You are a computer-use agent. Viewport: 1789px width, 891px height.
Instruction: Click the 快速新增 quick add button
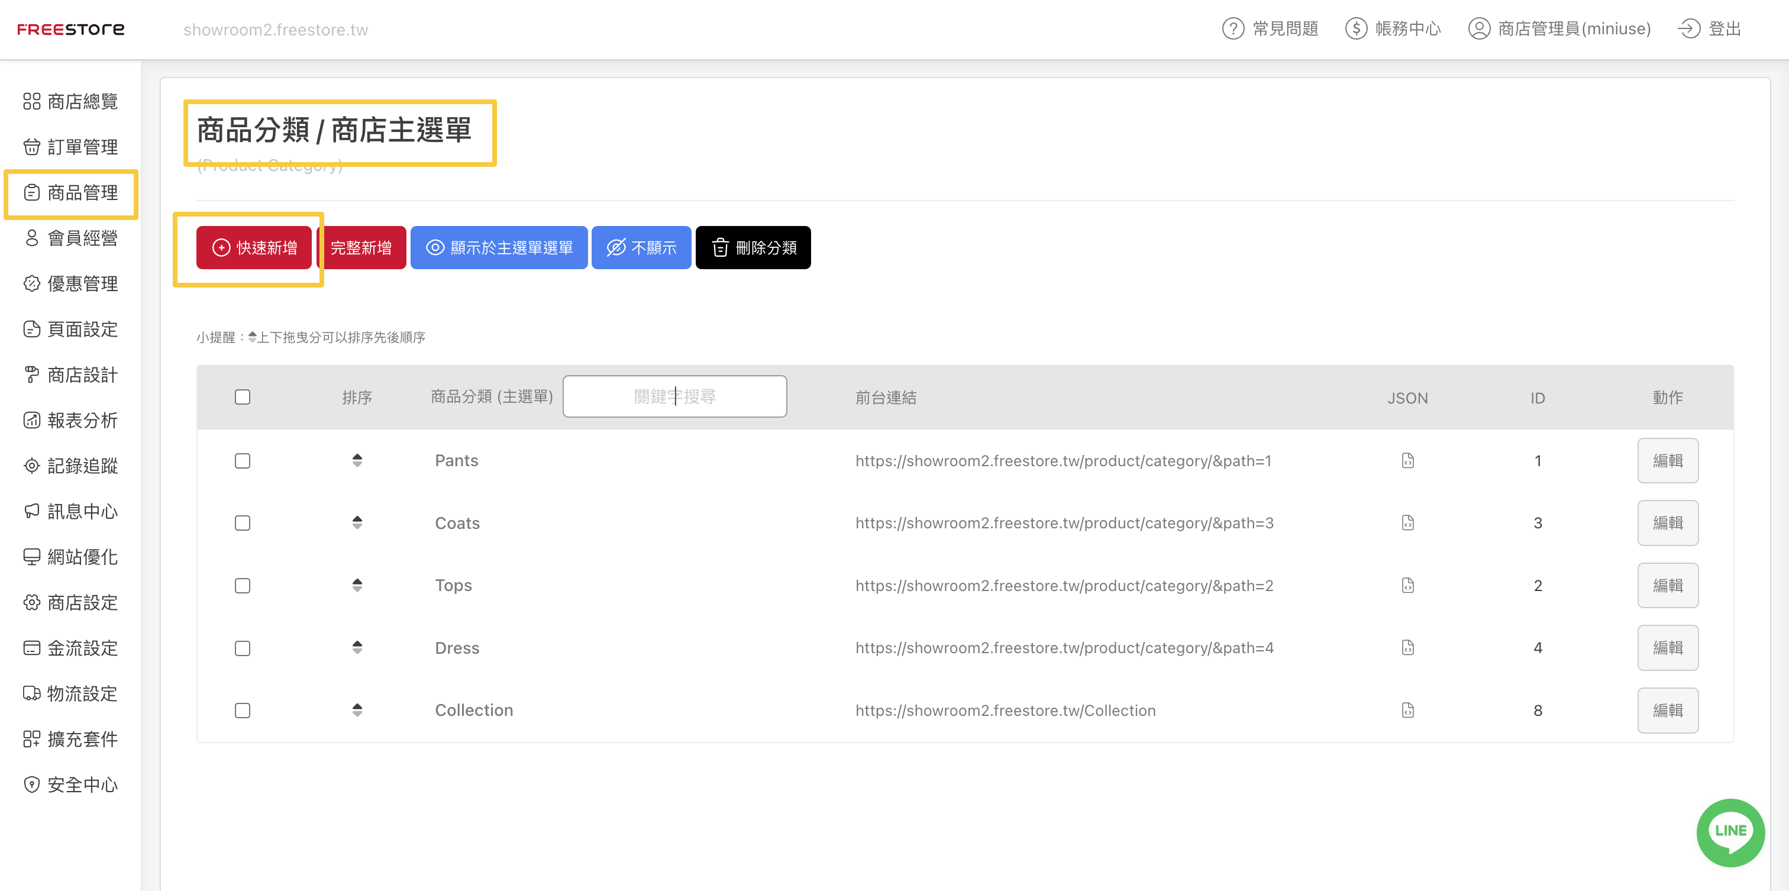(x=254, y=247)
